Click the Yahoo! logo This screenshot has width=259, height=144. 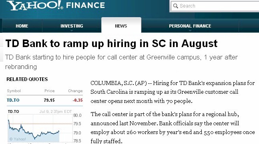coord(35,5)
